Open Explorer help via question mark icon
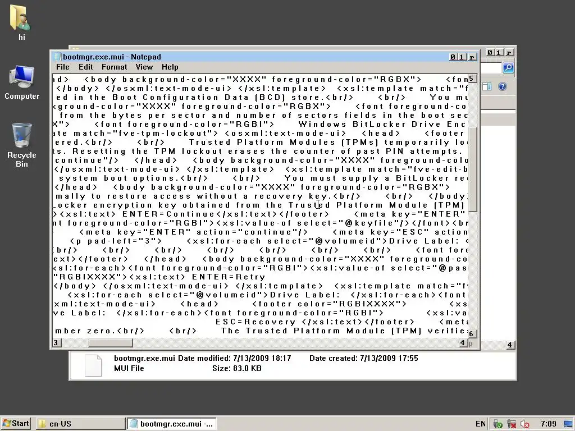This screenshot has width=575, height=431. coord(503,86)
